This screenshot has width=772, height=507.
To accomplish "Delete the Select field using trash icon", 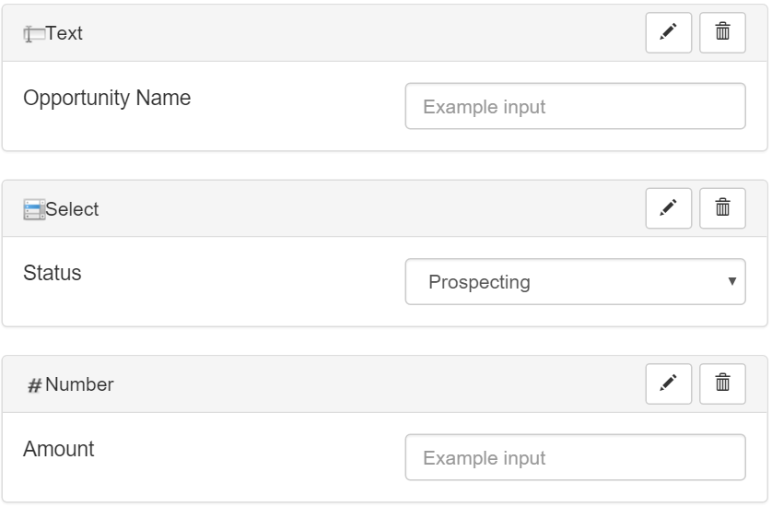I will (x=722, y=208).
